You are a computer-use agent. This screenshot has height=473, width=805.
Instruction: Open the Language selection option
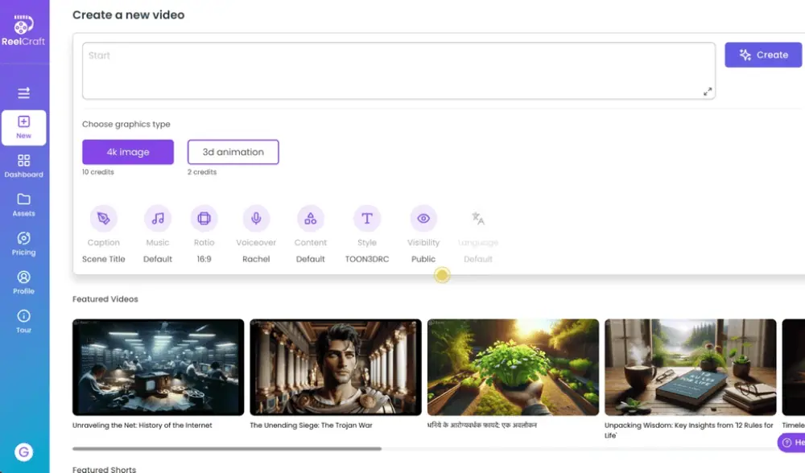[477, 218]
